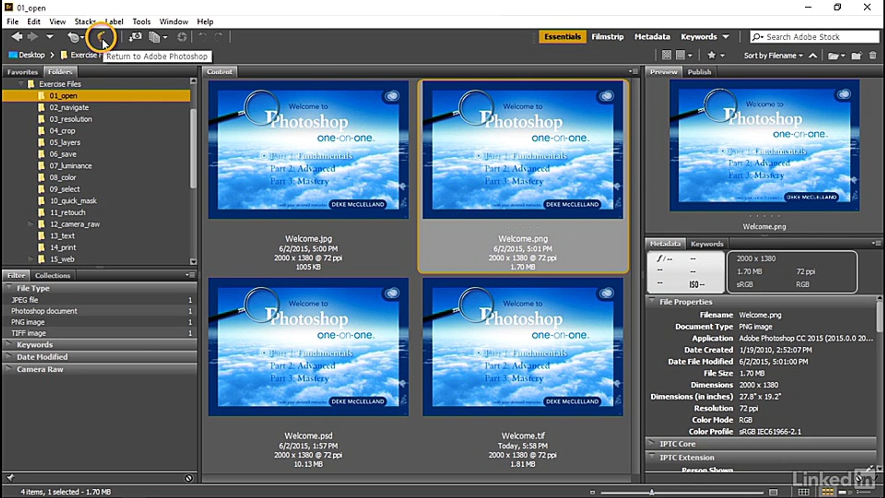Enable the JPEG file filter

coord(25,300)
